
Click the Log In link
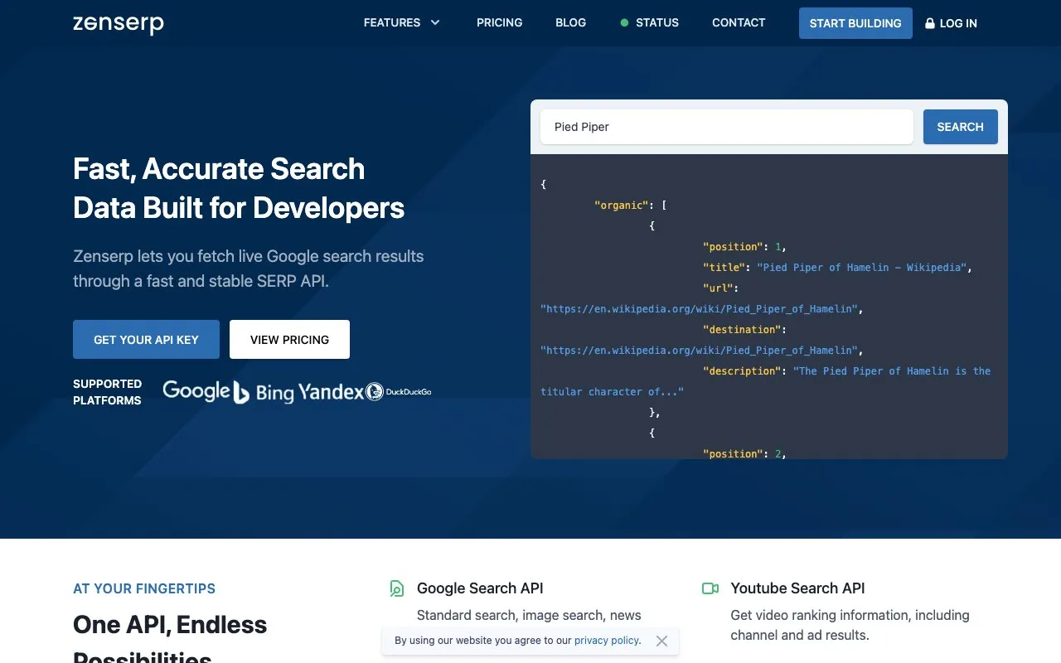pyautogui.click(x=951, y=23)
